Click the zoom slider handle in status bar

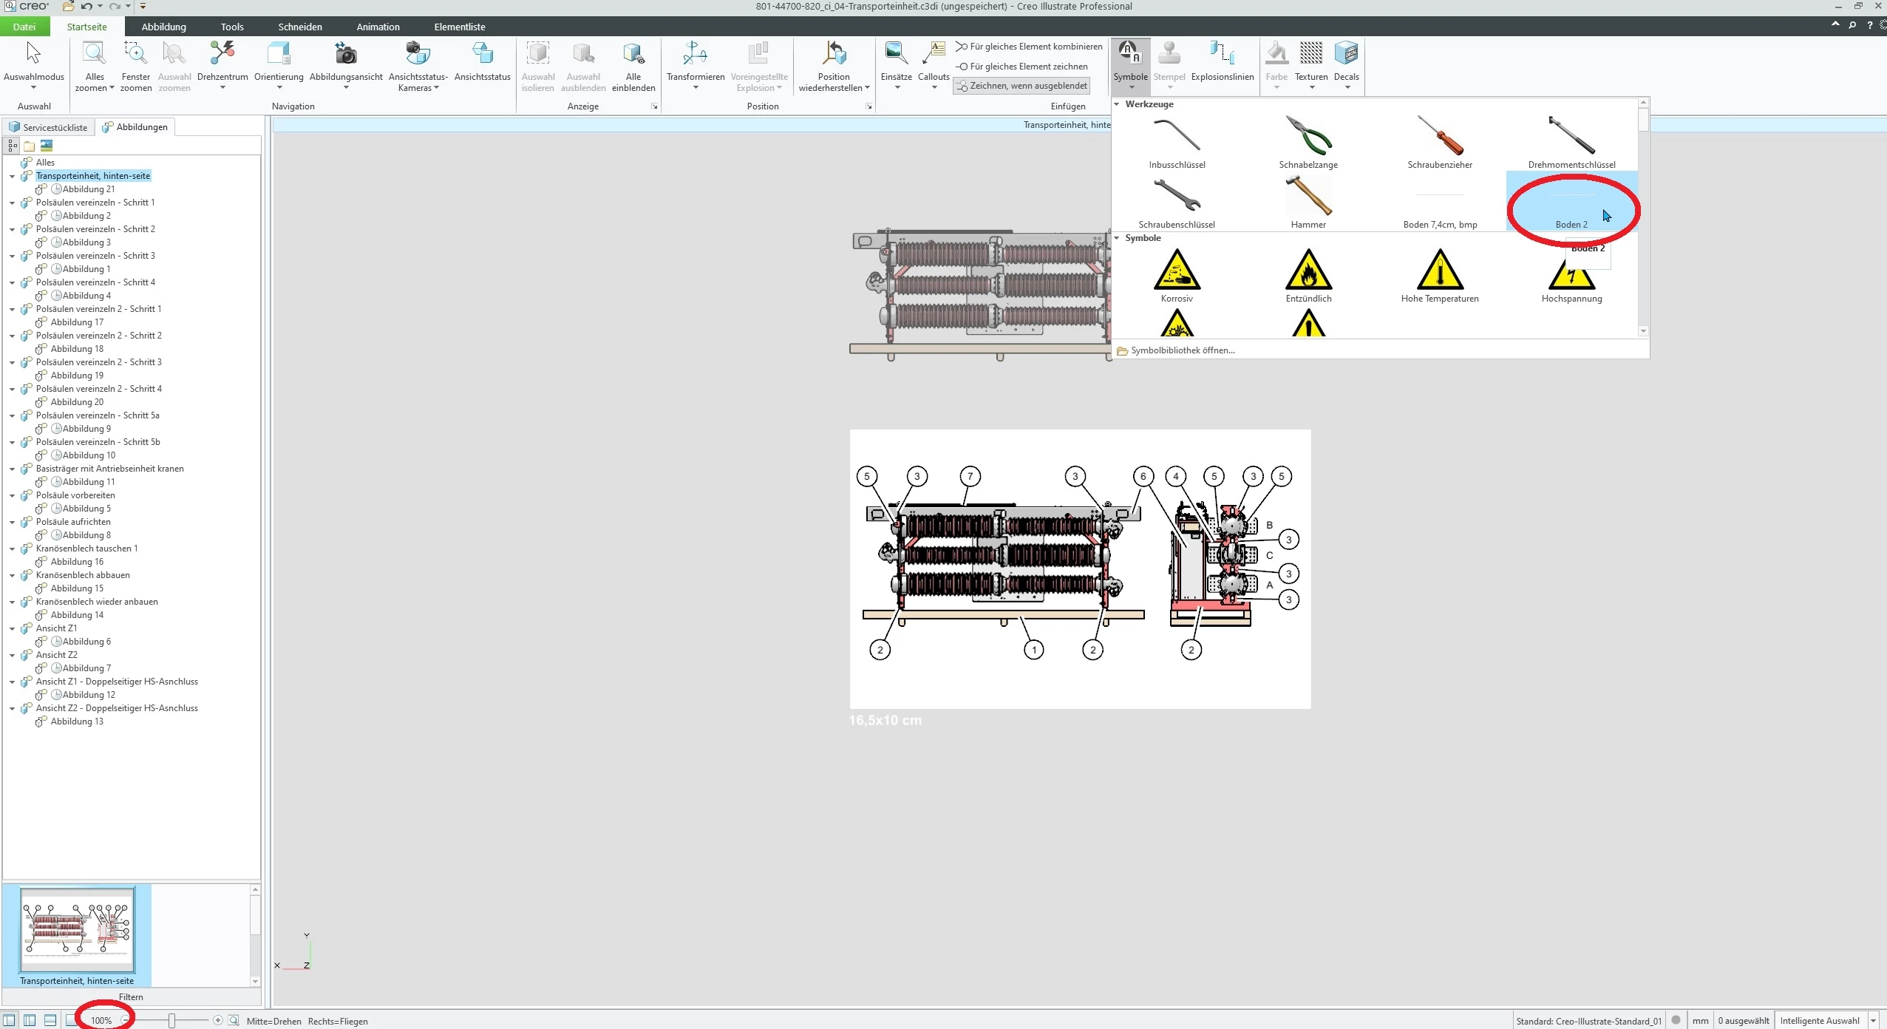pos(171,1021)
